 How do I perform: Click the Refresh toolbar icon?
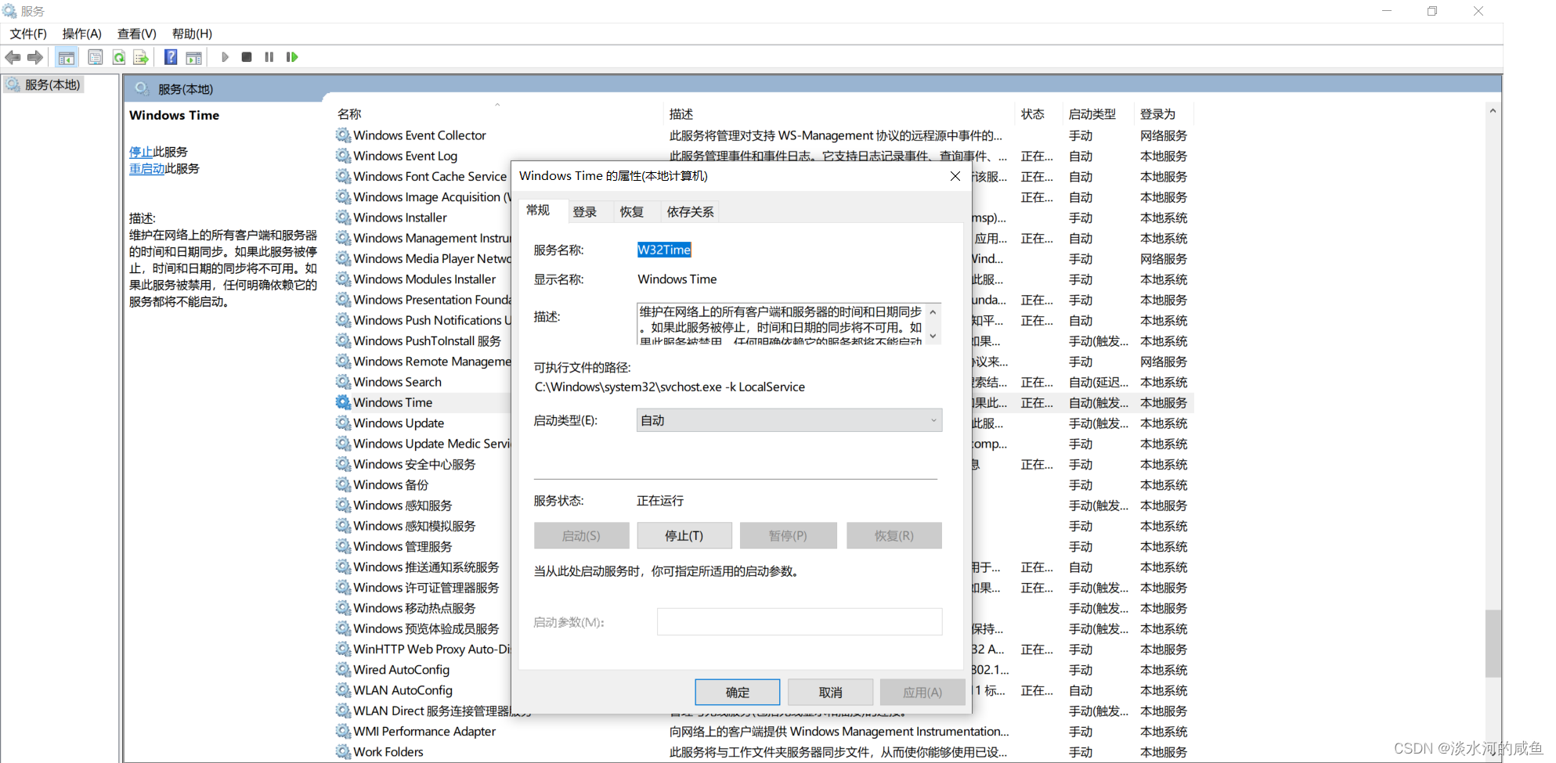coord(119,57)
